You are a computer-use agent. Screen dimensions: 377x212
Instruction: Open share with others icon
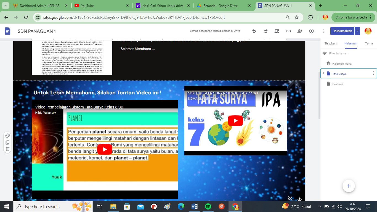tap(300, 31)
